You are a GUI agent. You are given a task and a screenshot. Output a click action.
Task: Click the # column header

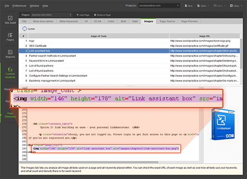tap(24, 36)
